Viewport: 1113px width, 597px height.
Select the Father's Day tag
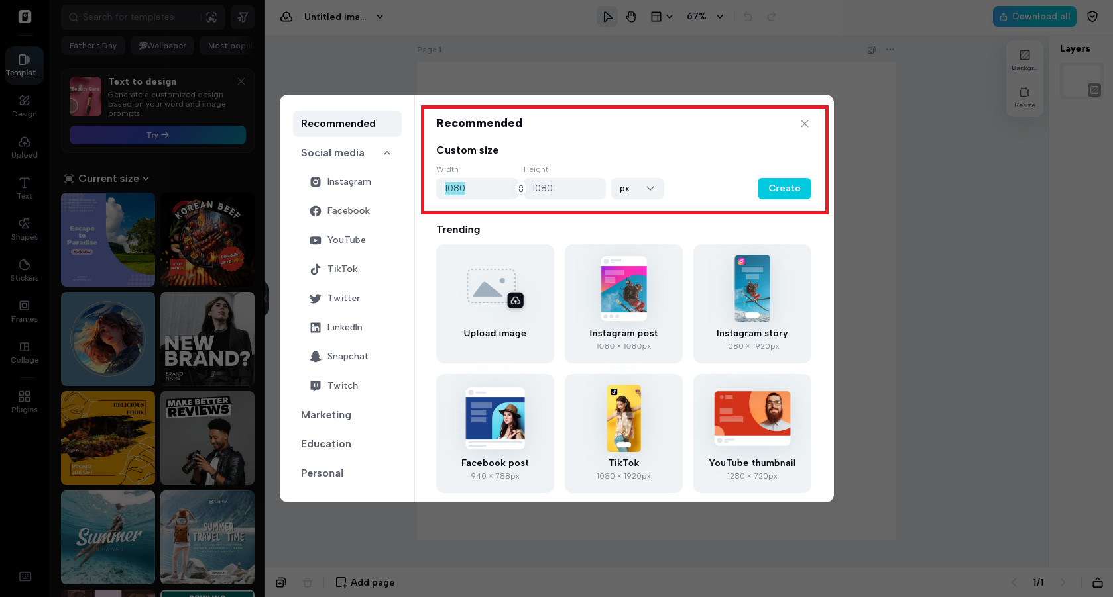click(93, 46)
